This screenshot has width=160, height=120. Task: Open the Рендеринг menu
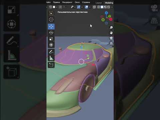[x=67, y=2]
